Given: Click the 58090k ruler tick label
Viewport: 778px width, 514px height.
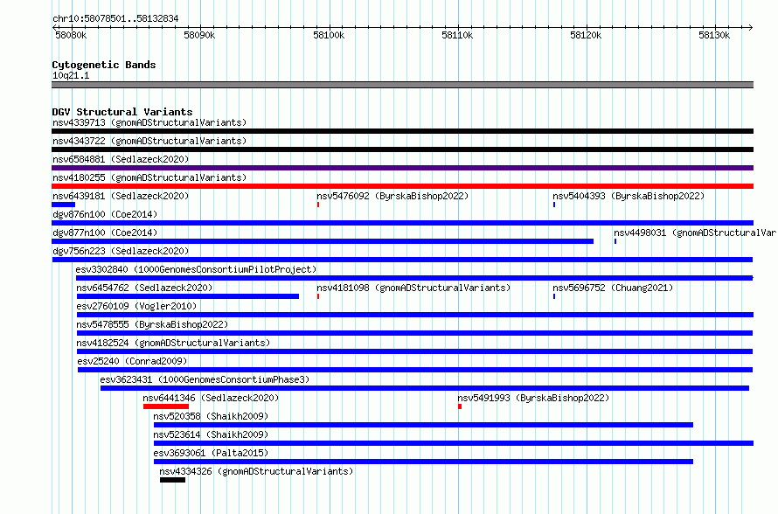Looking at the screenshot, I should point(199,35).
